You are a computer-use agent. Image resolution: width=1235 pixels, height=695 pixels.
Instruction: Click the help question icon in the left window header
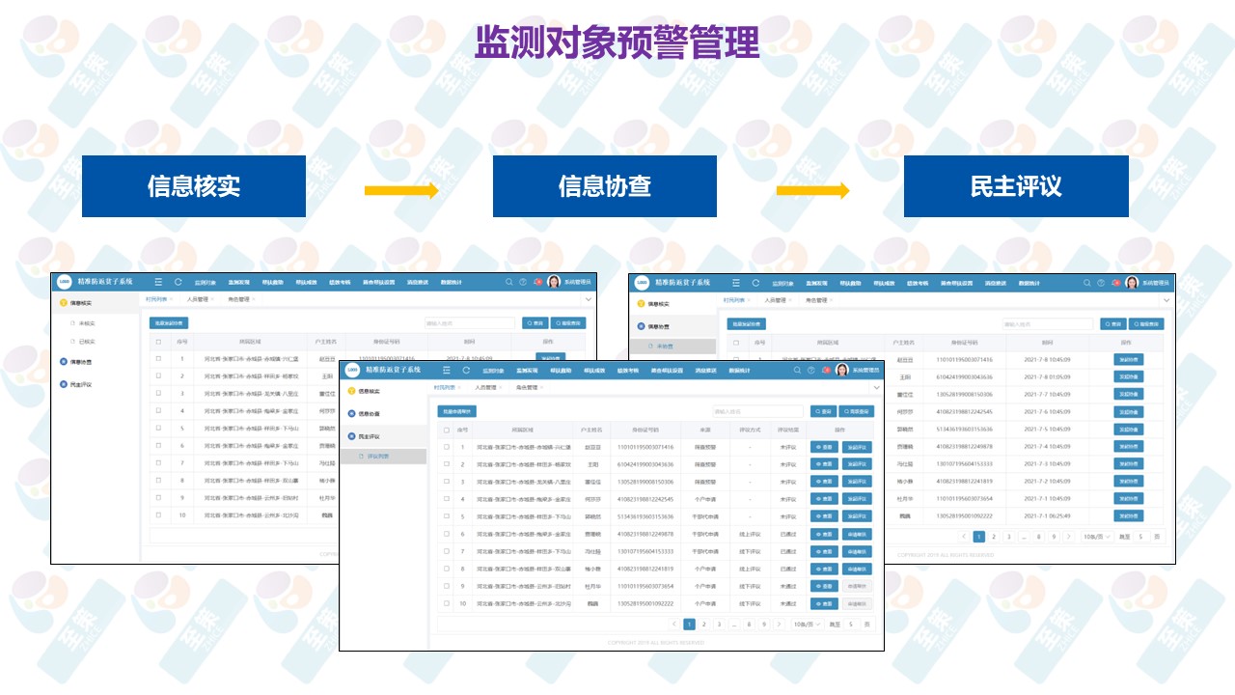pos(523,283)
